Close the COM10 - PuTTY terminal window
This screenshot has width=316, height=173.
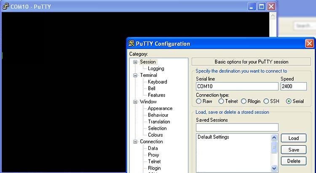point(271,7)
